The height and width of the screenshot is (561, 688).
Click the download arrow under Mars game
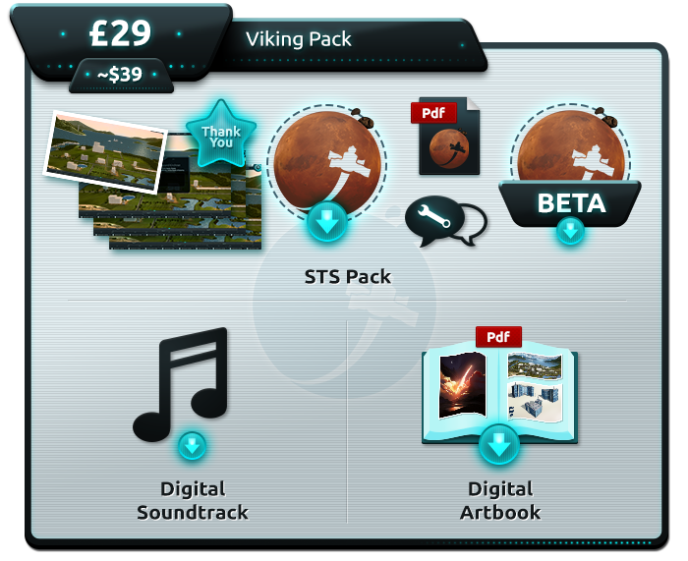point(327,223)
